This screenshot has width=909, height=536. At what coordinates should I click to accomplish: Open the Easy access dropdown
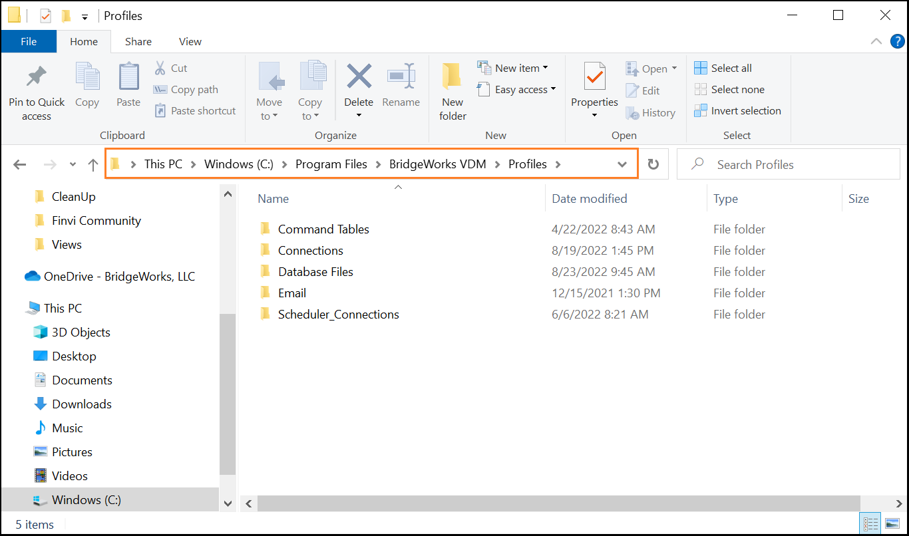(x=517, y=89)
